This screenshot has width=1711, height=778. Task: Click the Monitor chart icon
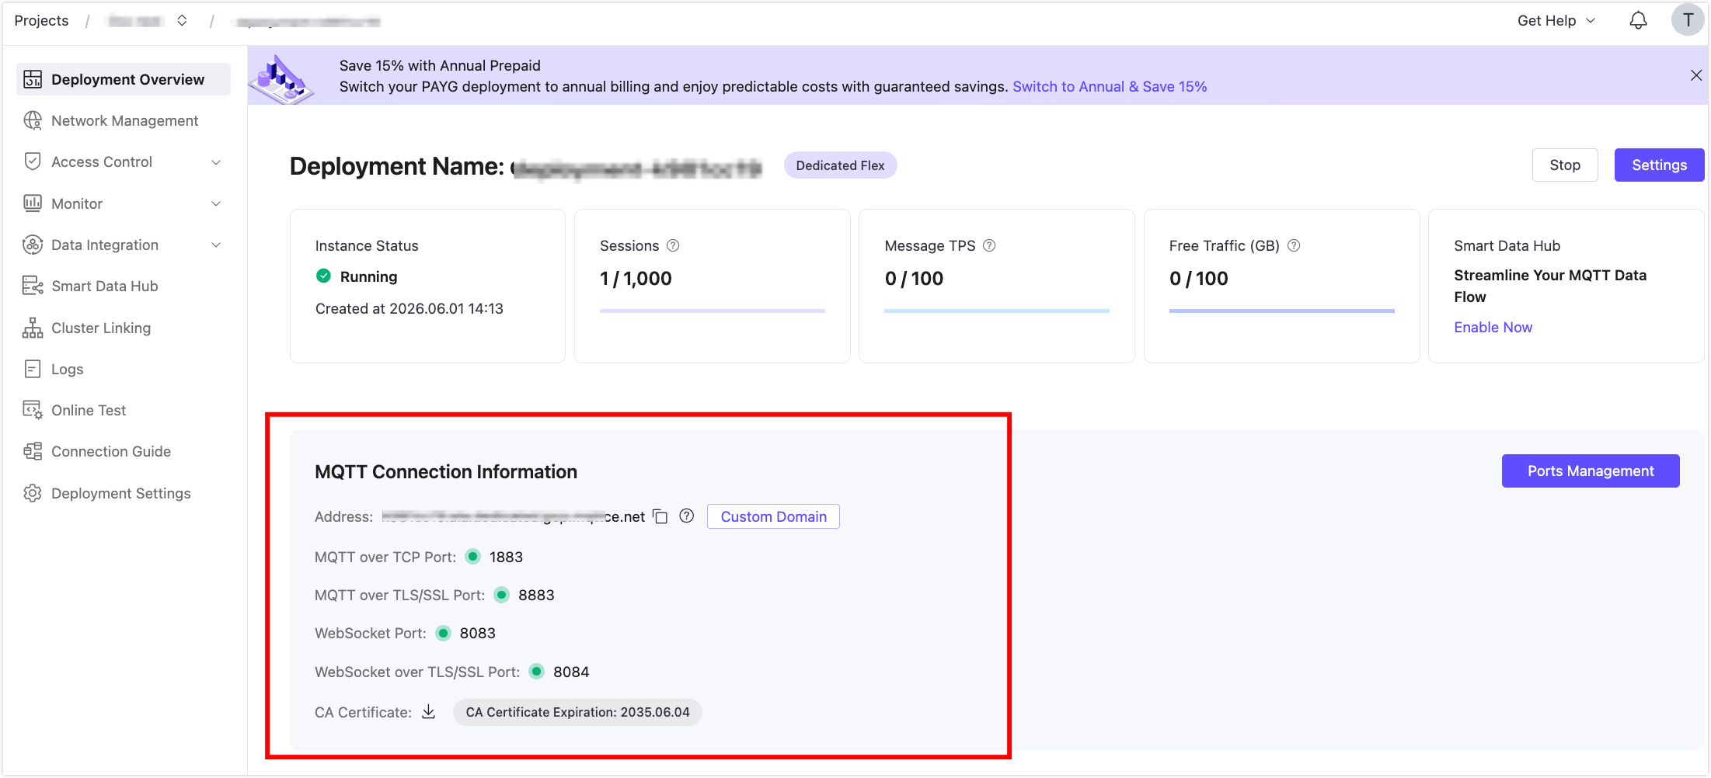click(x=33, y=203)
